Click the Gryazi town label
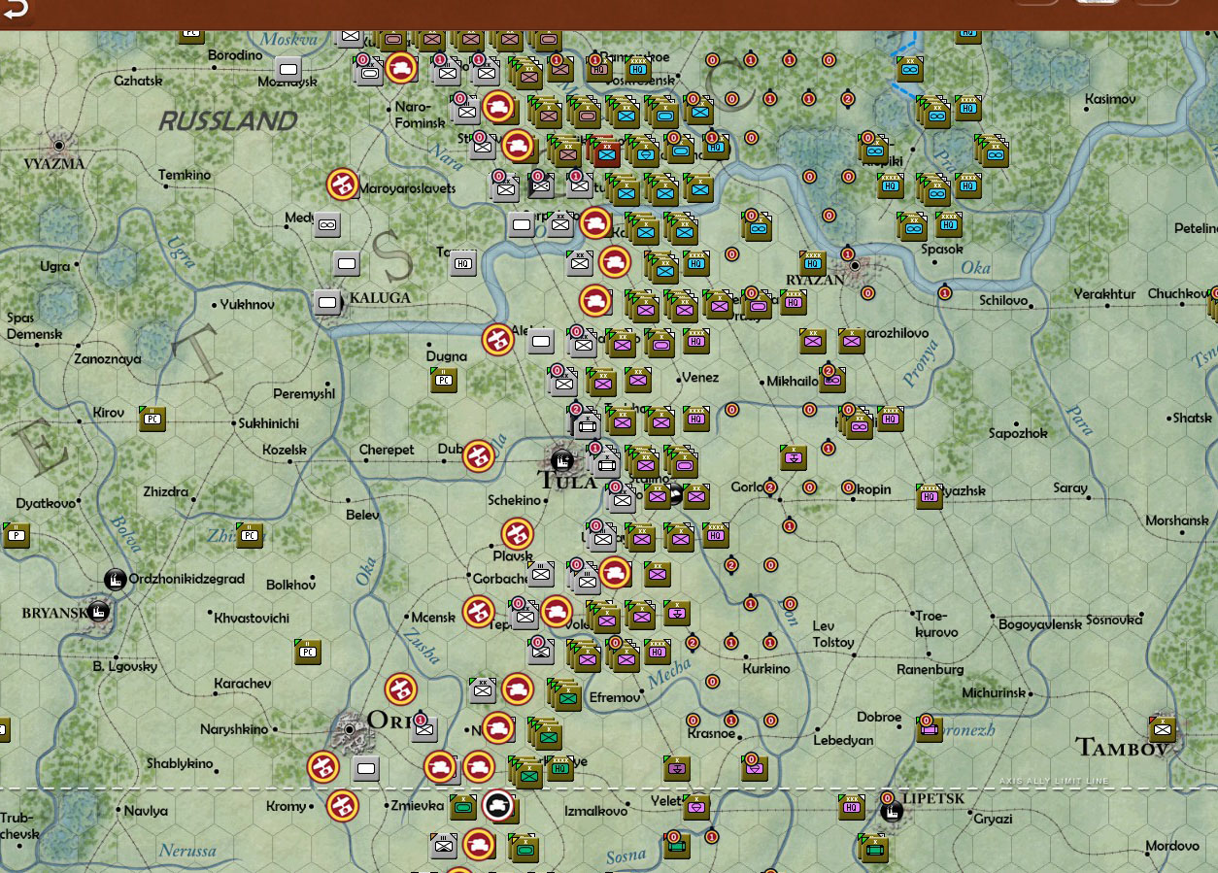 [x=993, y=819]
